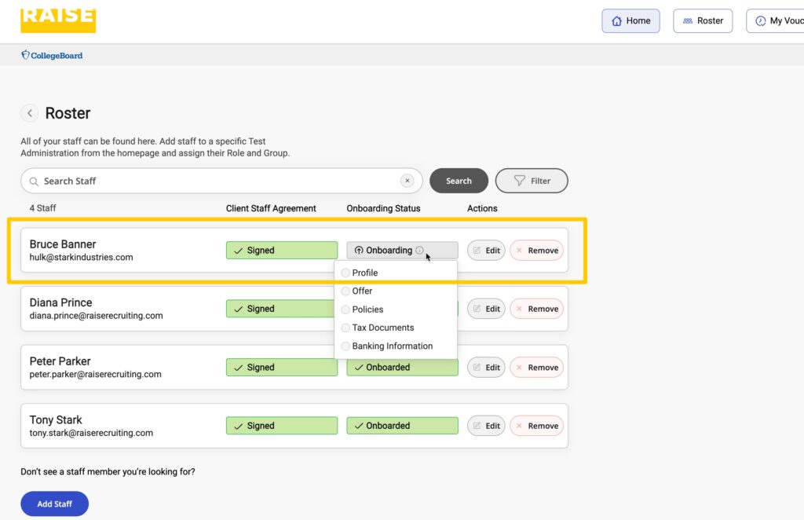Click the RAISE logo
Screen dimensions: 804x520
click(x=58, y=19)
